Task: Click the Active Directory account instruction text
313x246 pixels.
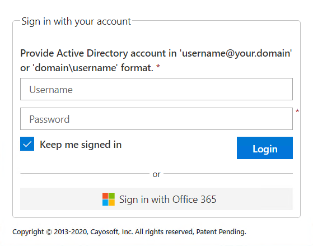Action: [x=156, y=61]
